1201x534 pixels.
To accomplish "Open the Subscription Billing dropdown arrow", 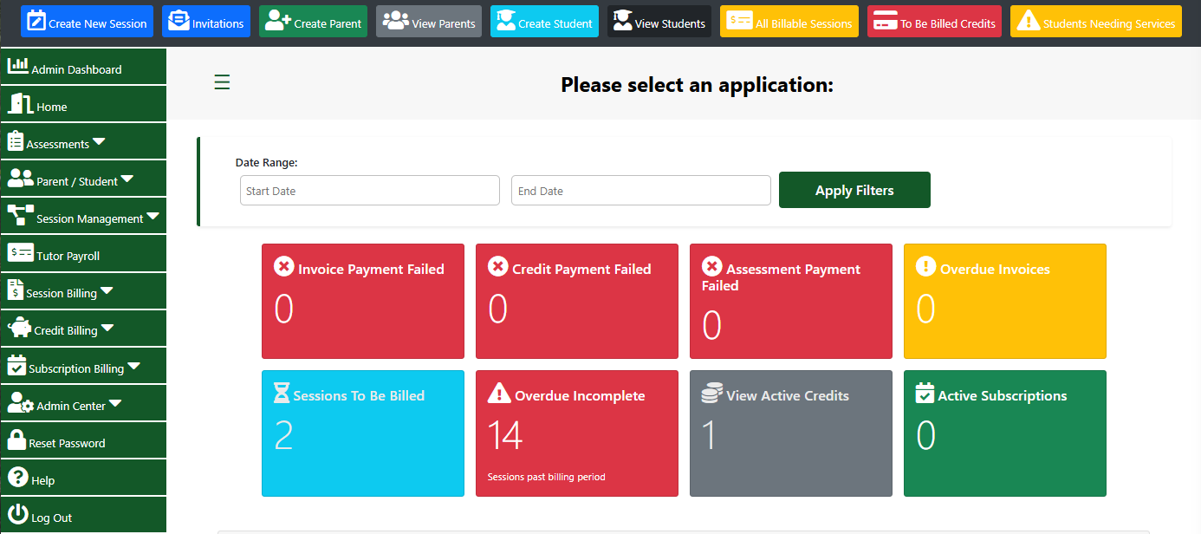I will click(x=133, y=366).
